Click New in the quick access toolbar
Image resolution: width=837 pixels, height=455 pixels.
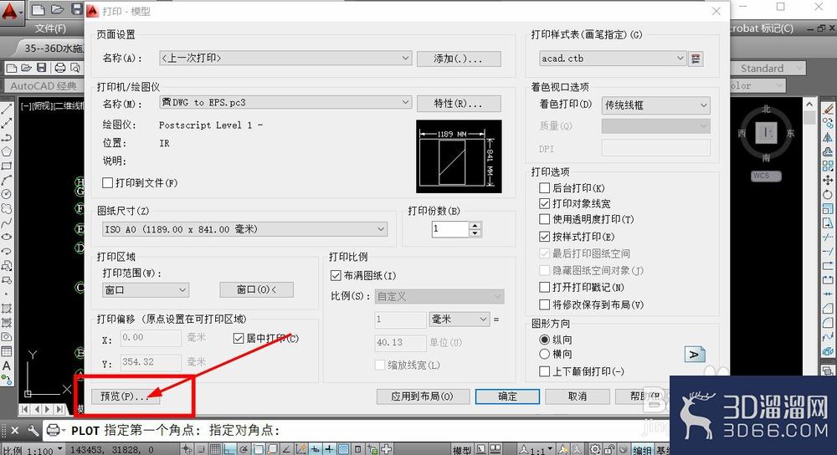click(x=39, y=9)
